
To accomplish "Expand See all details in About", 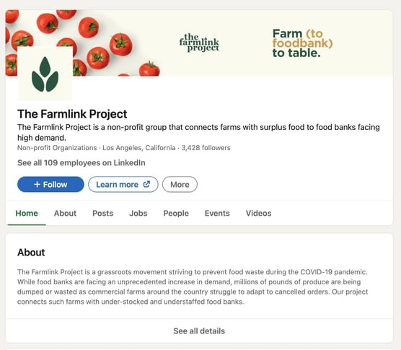I will coord(199,331).
